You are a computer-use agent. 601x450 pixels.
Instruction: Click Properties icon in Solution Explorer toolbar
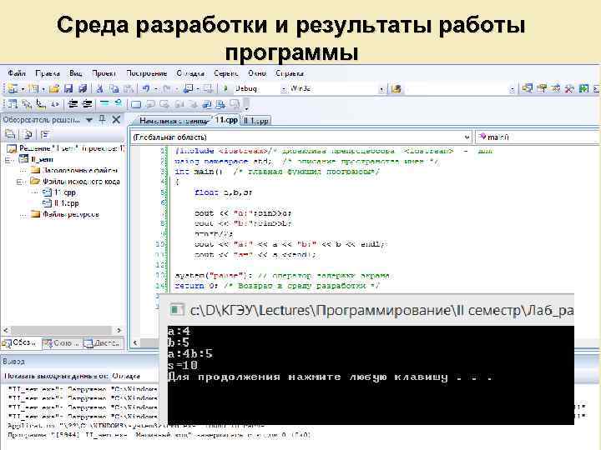click(10, 134)
